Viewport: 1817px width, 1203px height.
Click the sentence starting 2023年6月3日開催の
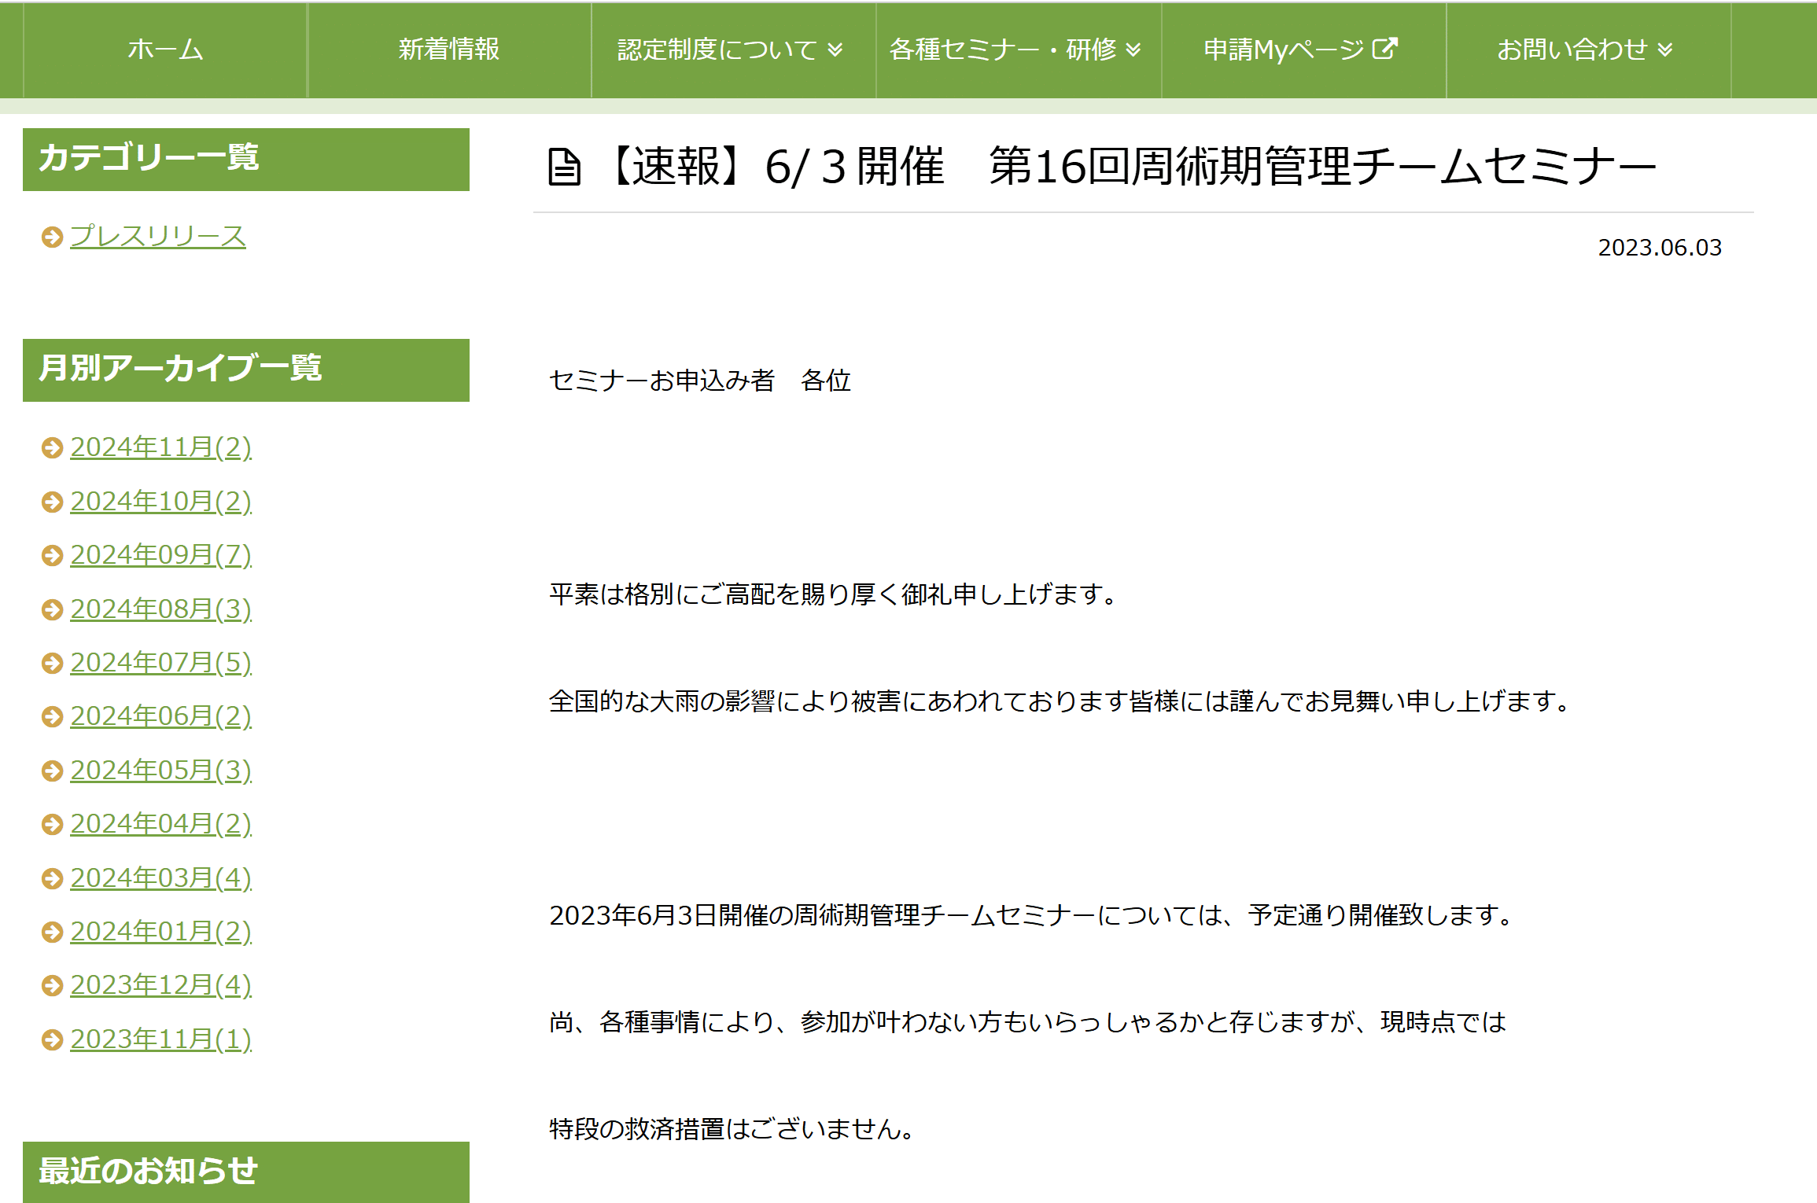[1031, 915]
